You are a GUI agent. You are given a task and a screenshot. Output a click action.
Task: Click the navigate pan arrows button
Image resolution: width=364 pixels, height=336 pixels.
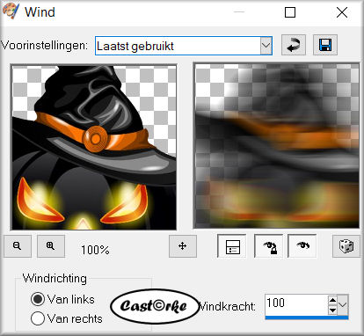(x=183, y=246)
